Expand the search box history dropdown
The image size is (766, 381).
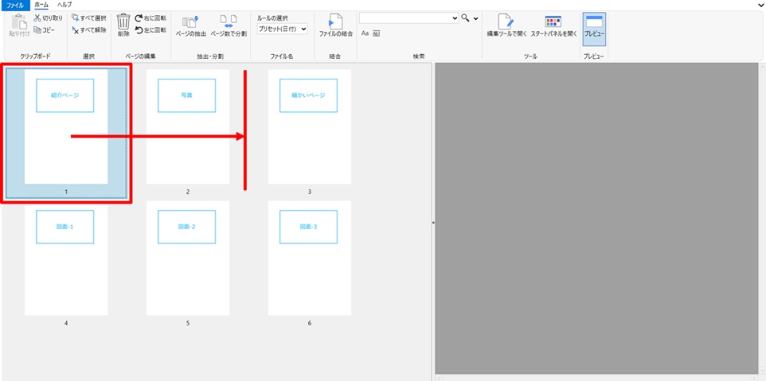[455, 17]
